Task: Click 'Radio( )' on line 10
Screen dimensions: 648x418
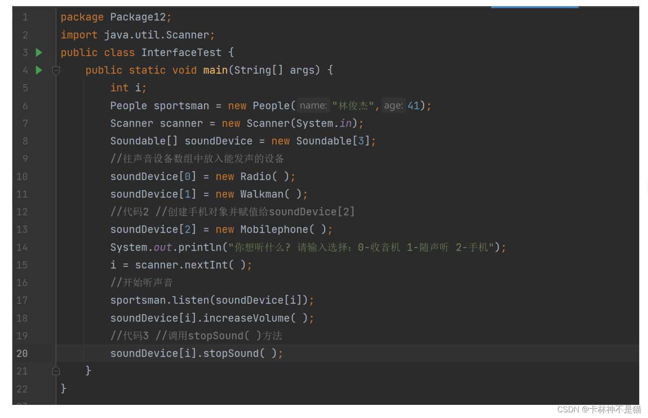Action: (265, 177)
